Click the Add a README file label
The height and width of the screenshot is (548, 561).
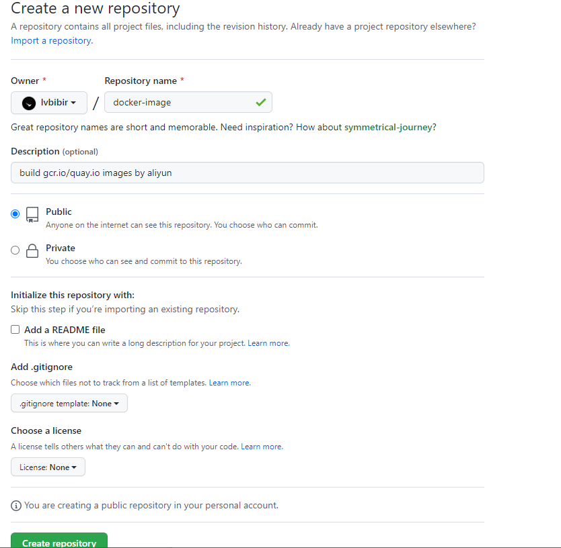pyautogui.click(x=65, y=330)
